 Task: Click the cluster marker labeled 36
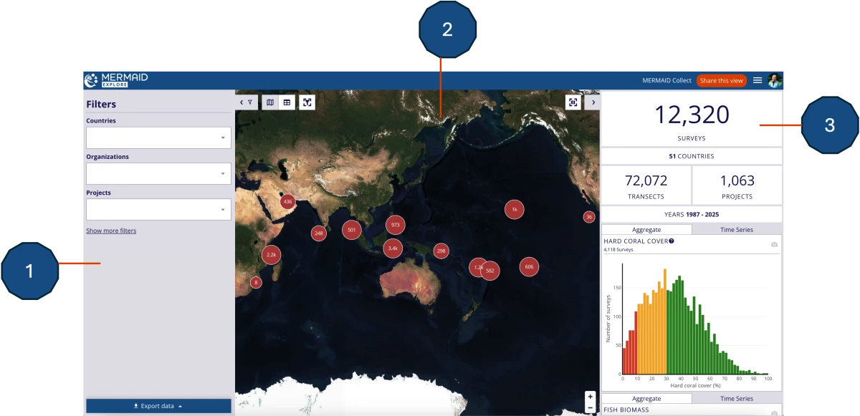(589, 217)
